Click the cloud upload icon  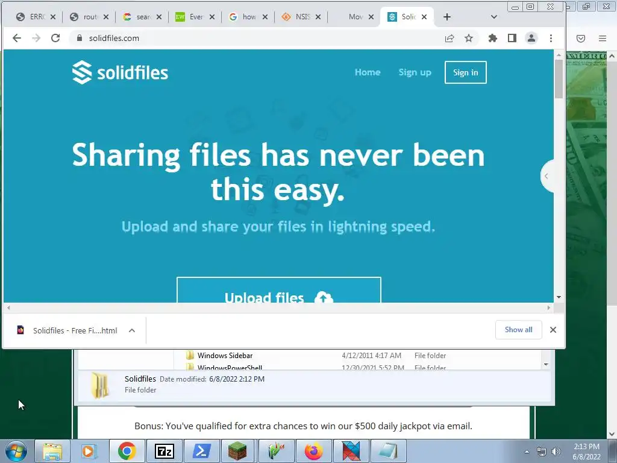pos(324,297)
